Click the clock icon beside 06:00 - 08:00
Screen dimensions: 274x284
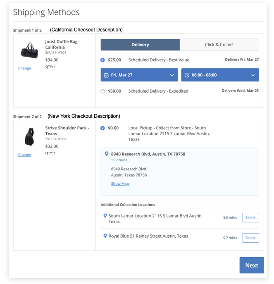(x=187, y=75)
